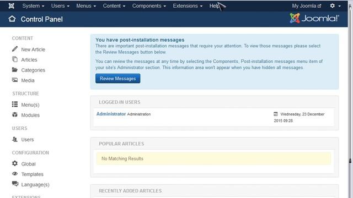Click the 'You have post-installation messages' heading
Viewport: 353px width, 198px height.
click(x=140, y=40)
